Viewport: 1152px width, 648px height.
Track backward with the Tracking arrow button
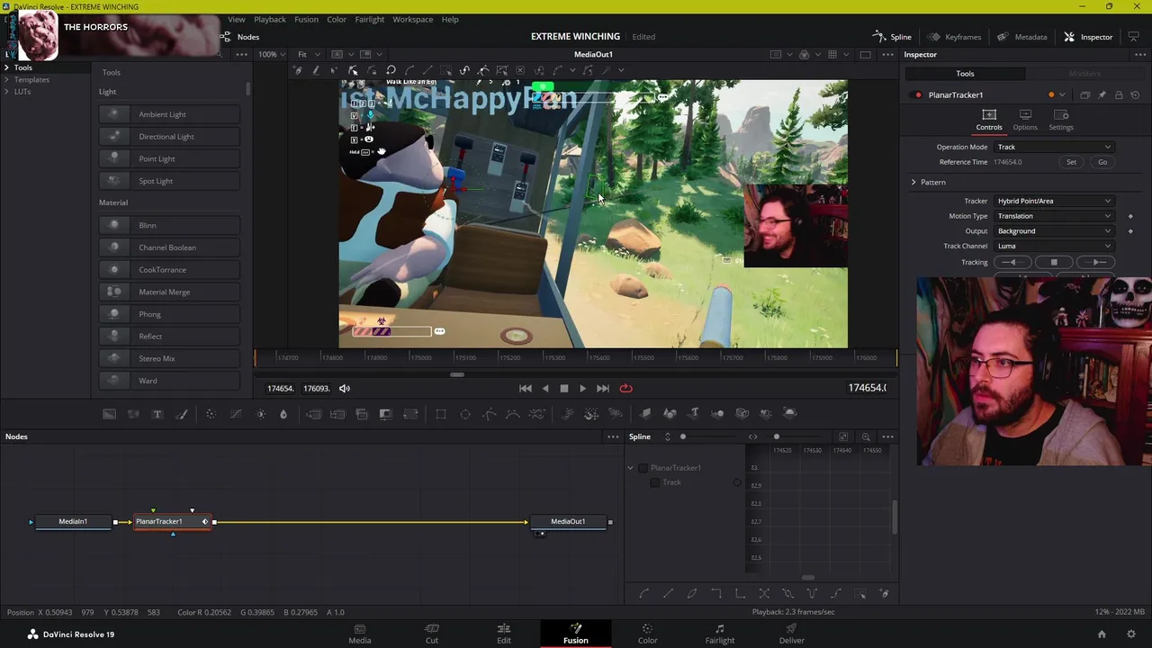pyautogui.click(x=1012, y=263)
